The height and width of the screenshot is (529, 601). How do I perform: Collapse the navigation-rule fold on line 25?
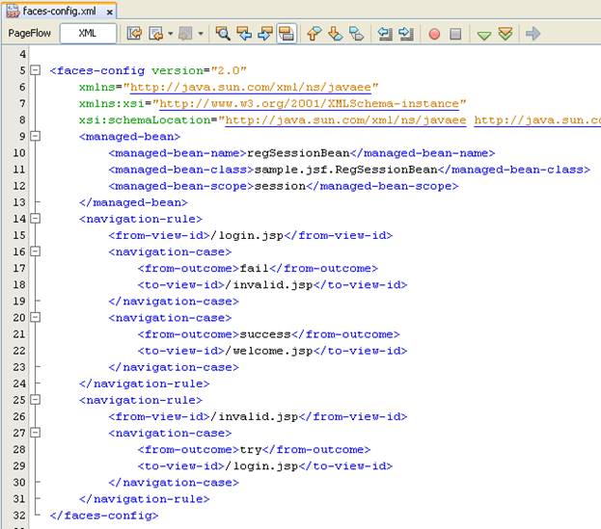[x=36, y=400]
